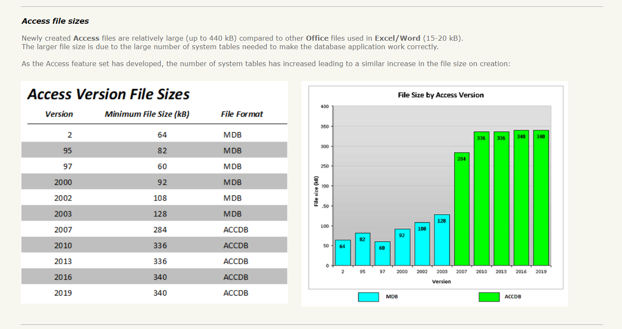Select file size 108 in the table

160,198
